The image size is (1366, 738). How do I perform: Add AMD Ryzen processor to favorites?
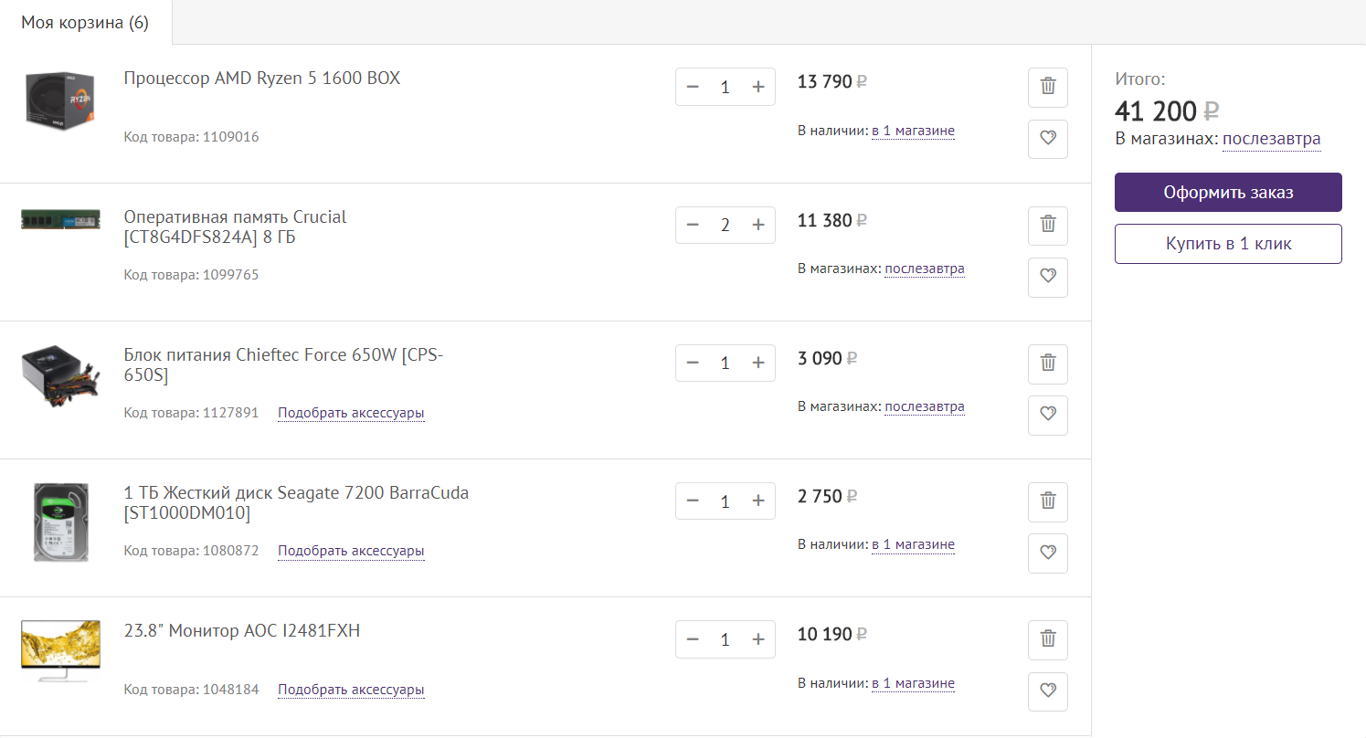[x=1048, y=139]
